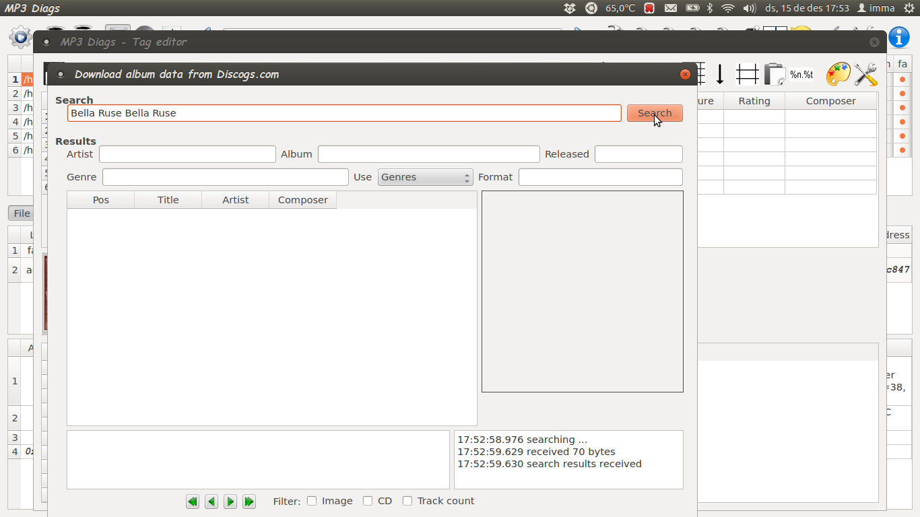
Task: Enable the Image filter checkbox
Action: point(312,501)
